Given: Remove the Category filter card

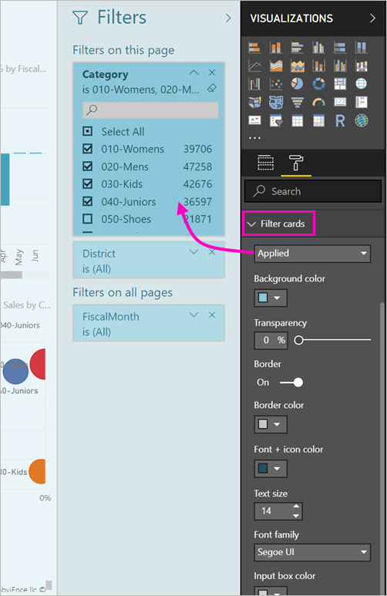Looking at the screenshot, I should [212, 72].
